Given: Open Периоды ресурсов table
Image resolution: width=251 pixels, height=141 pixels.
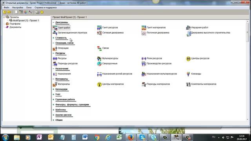Looking at the screenshot, I should click(x=65, y=63).
